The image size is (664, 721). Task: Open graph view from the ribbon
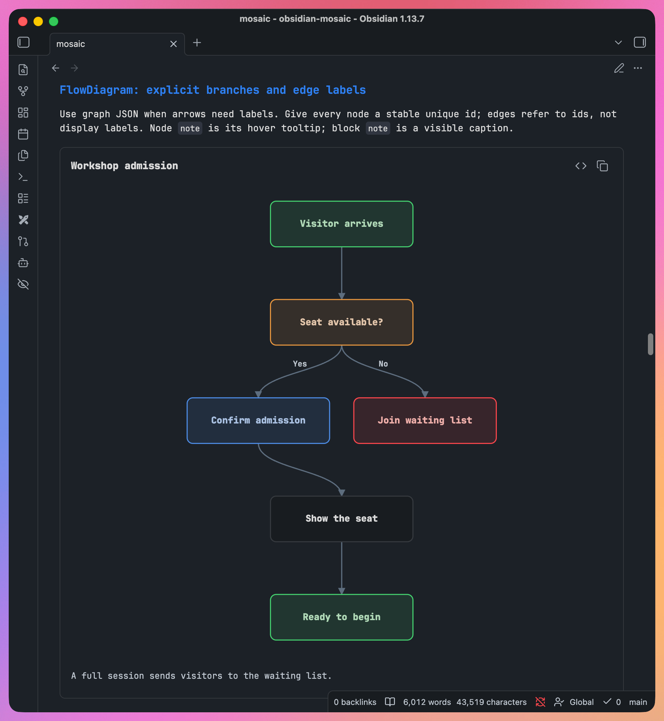coord(23,91)
